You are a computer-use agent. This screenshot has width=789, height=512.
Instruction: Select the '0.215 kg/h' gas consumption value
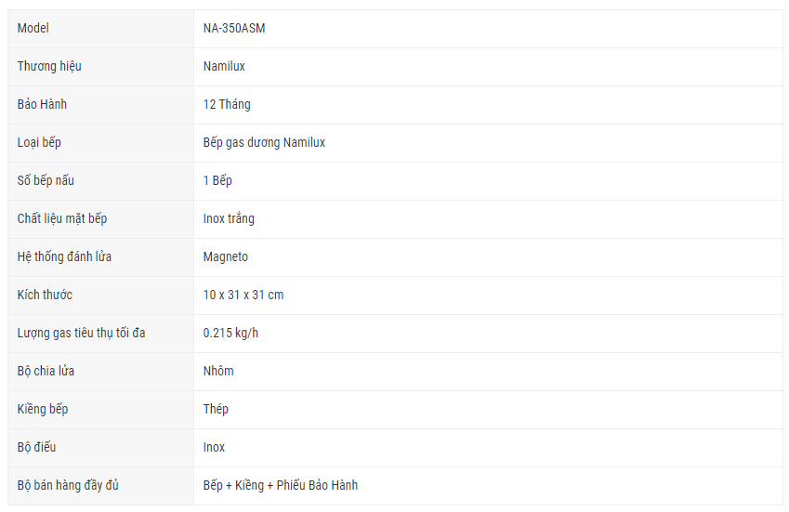pos(230,334)
